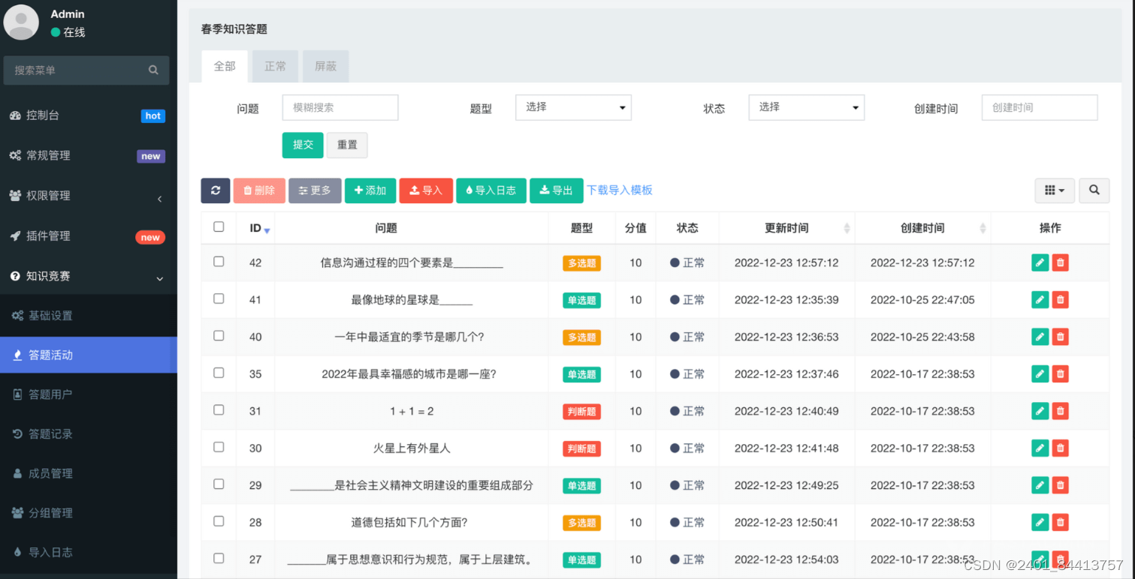Click the search icon in menu search box

[153, 70]
